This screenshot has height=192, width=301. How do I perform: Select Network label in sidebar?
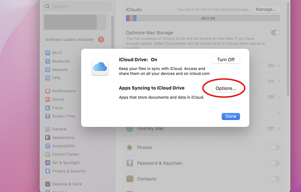[60, 70]
